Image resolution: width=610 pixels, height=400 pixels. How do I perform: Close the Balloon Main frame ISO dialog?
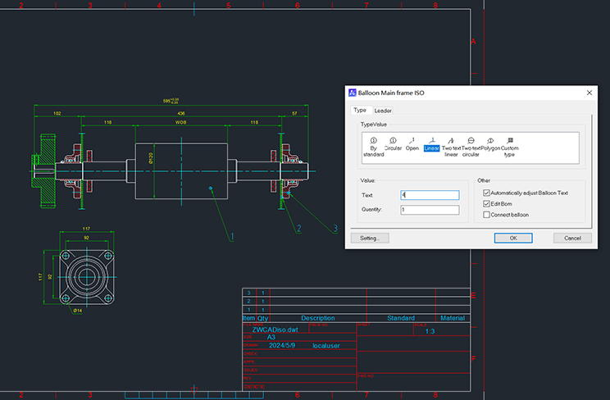pyautogui.click(x=590, y=93)
